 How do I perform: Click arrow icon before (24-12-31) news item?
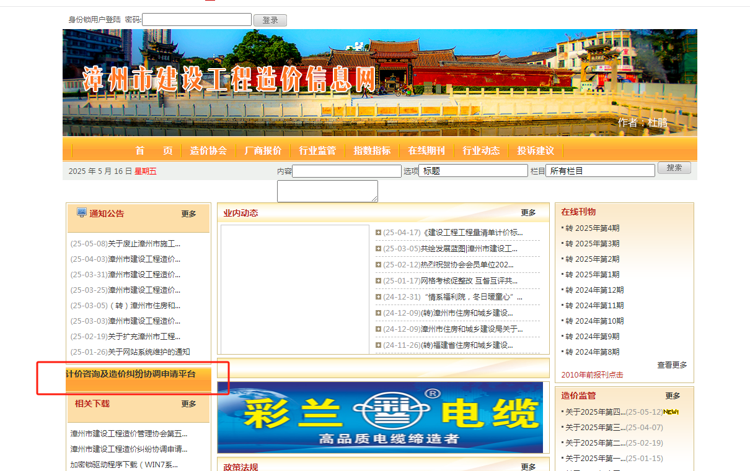point(378,297)
